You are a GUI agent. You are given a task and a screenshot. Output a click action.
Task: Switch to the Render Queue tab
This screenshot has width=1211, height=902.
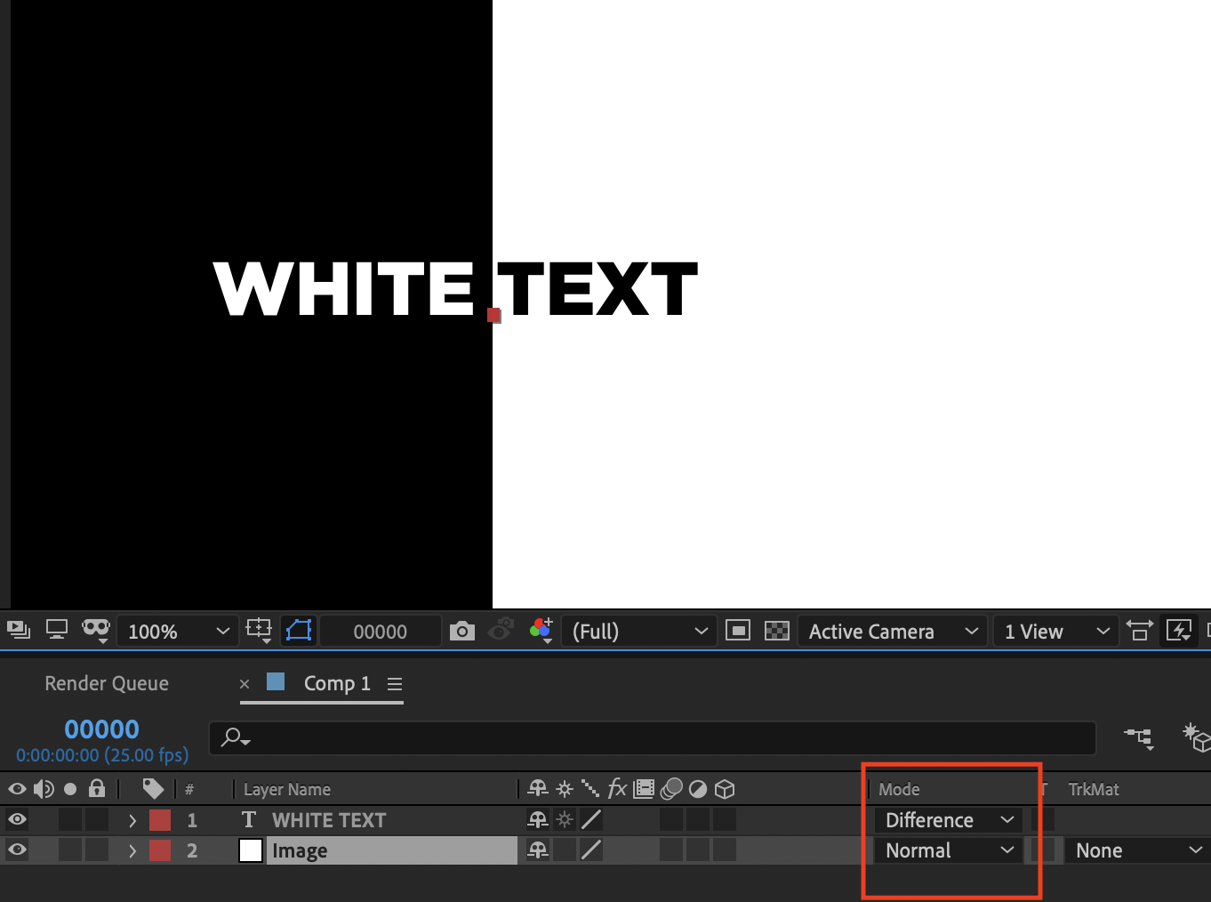coord(107,683)
